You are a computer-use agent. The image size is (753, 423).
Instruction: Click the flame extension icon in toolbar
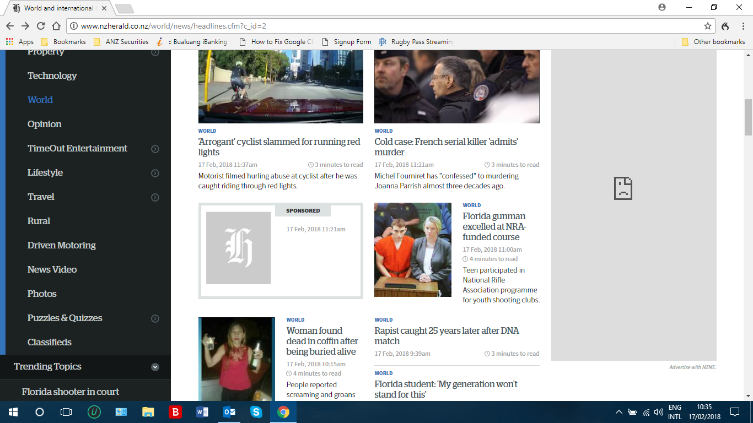725,26
